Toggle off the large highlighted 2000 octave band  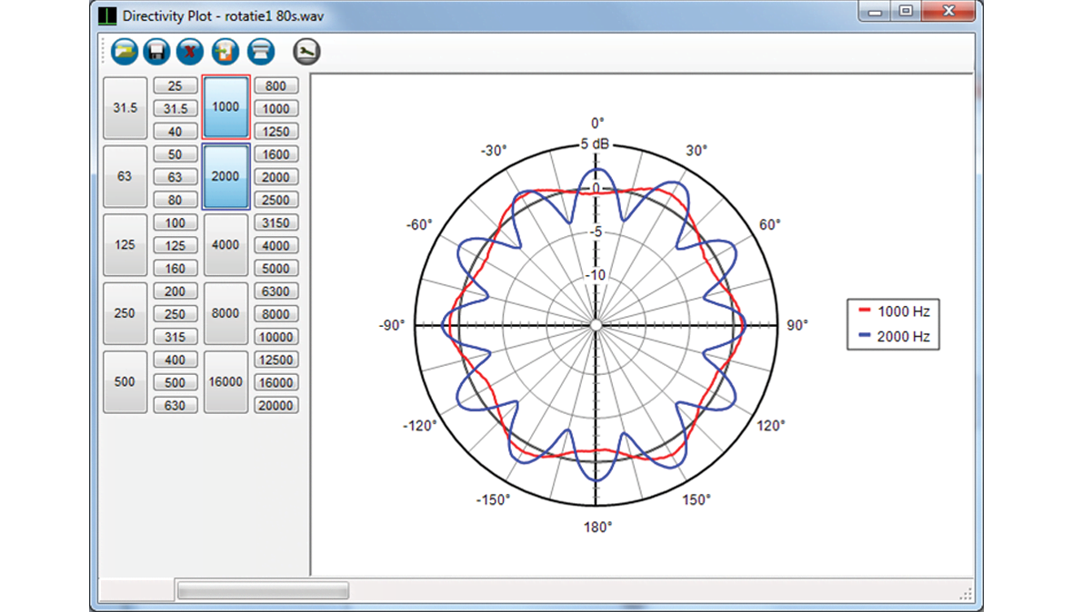pyautogui.click(x=226, y=176)
